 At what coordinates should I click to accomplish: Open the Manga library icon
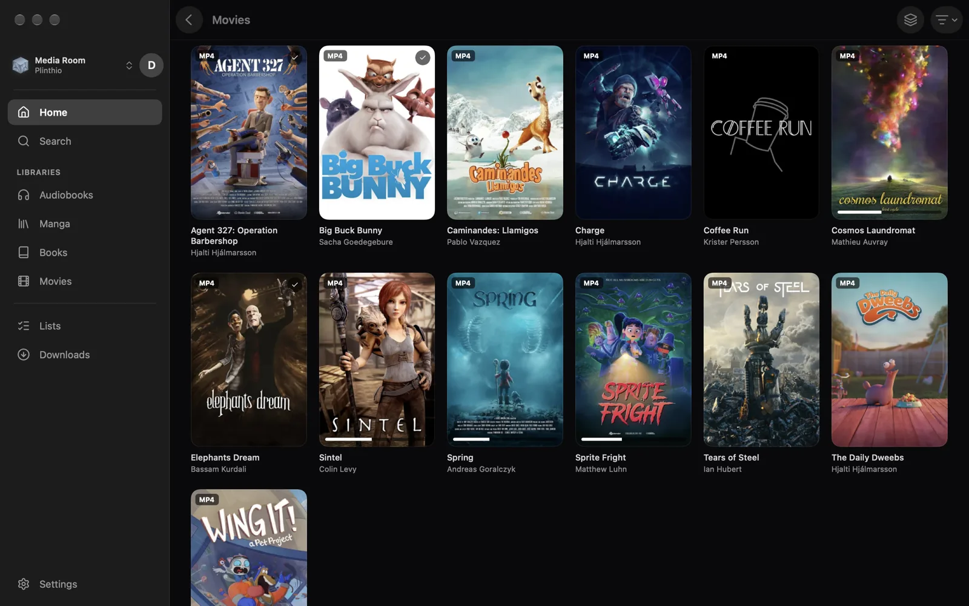[x=24, y=224]
